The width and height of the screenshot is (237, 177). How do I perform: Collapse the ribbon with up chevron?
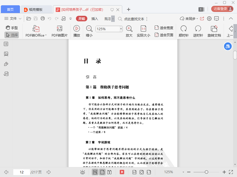(x=231, y=19)
